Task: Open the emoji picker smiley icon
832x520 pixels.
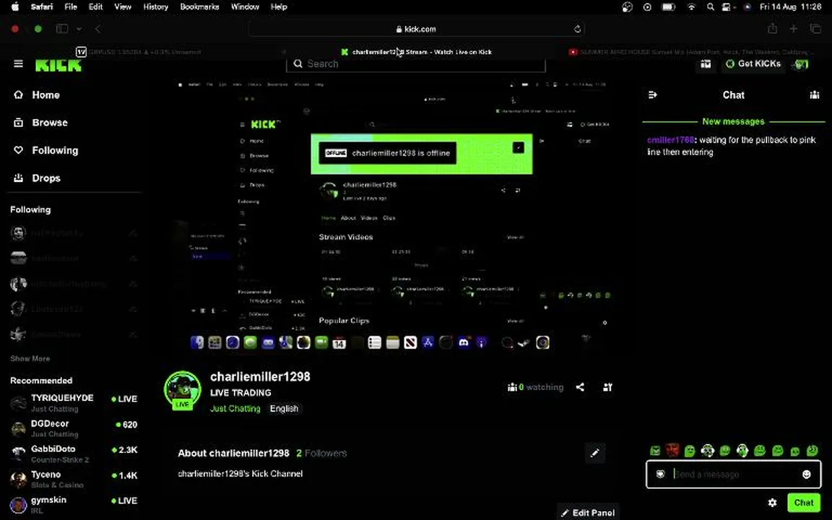Action: (807, 474)
